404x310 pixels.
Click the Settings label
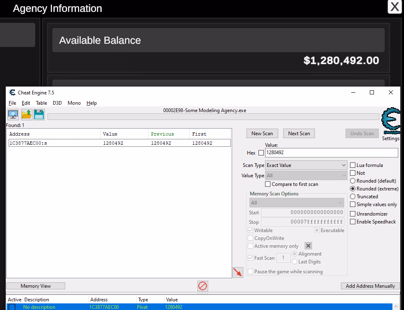pyautogui.click(x=391, y=139)
